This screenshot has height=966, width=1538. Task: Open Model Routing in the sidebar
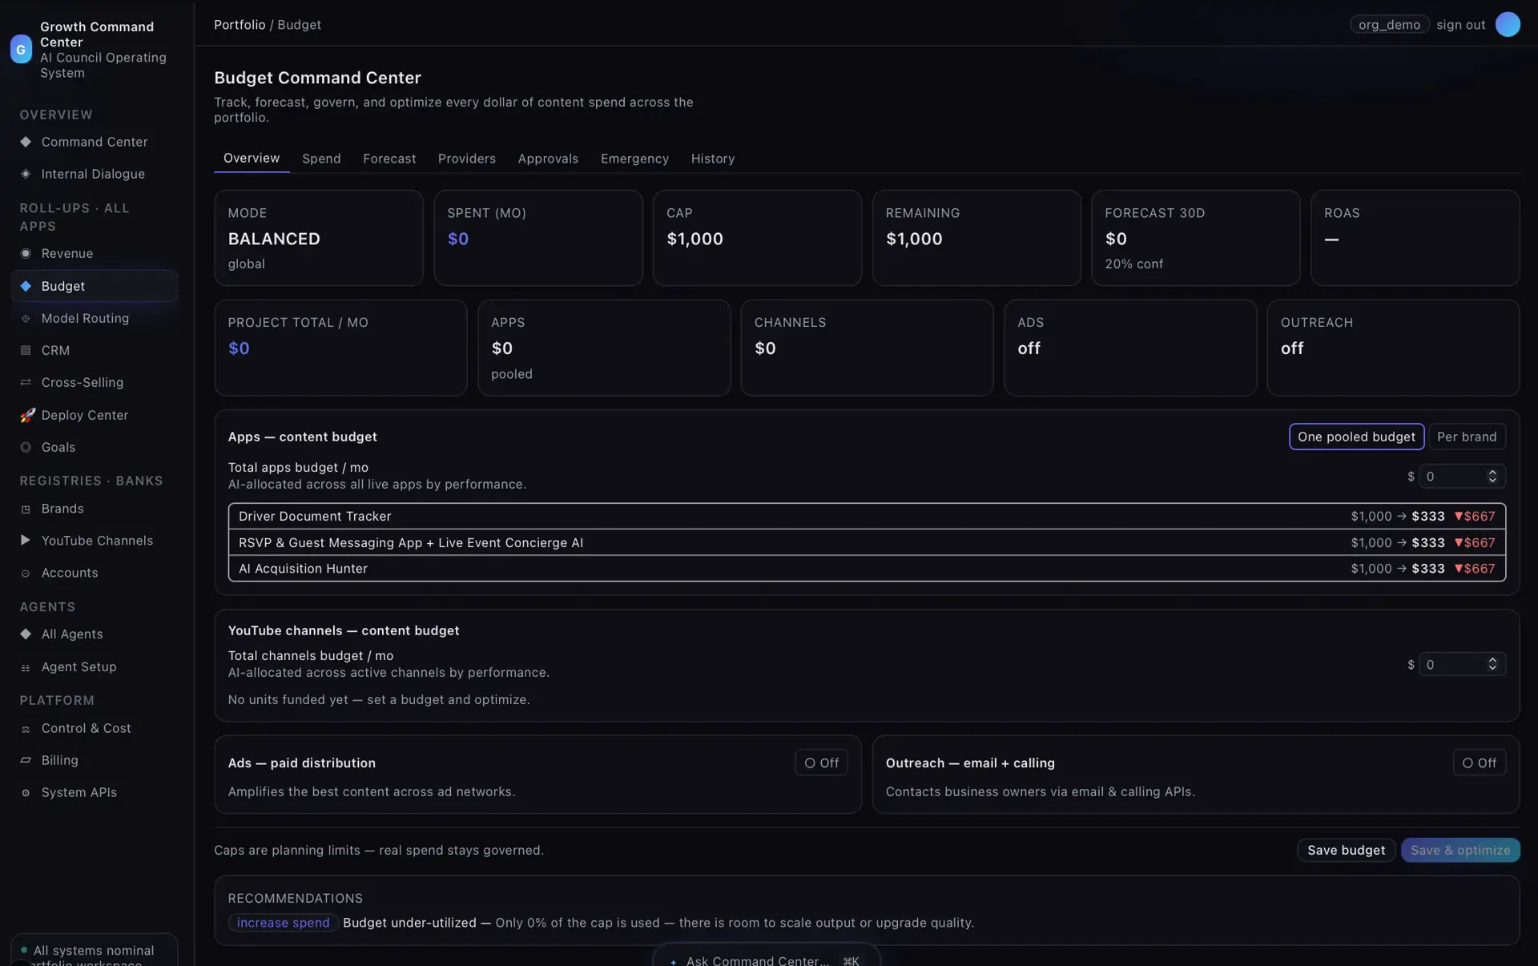coord(95,318)
